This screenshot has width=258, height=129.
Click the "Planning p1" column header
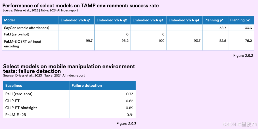click(216, 20)
